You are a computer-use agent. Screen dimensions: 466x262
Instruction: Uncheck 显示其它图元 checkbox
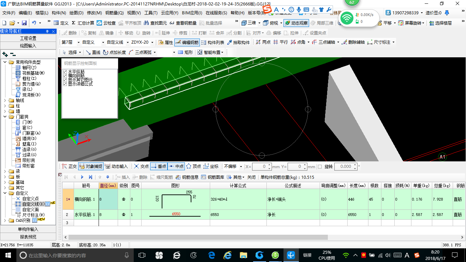[65, 80]
